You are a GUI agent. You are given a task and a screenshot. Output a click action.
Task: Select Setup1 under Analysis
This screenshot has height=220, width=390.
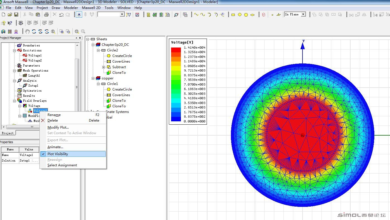click(33, 86)
